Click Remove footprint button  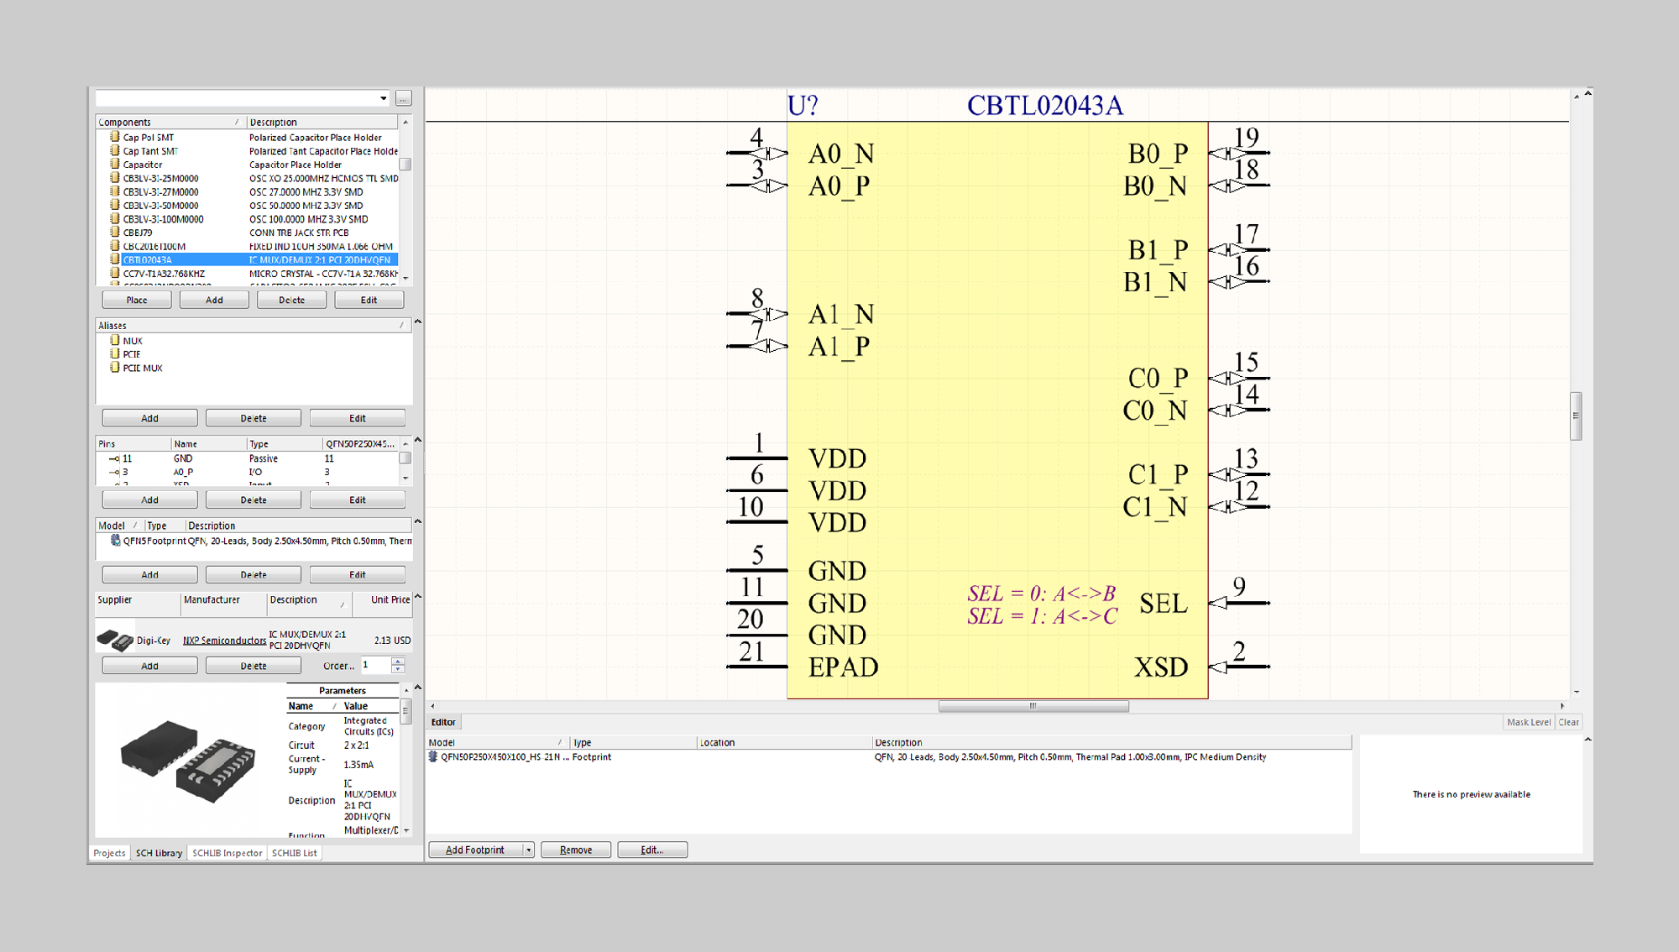576,850
